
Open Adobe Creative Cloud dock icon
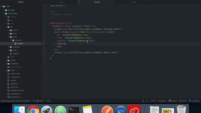(x=134, y=110)
